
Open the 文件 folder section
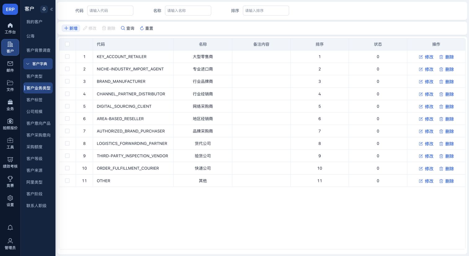pos(10,86)
